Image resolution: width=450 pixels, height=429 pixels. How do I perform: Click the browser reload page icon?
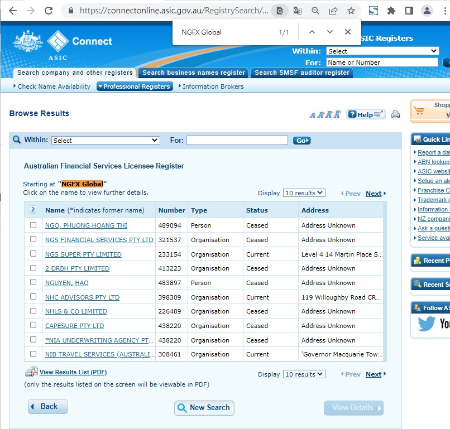(49, 11)
